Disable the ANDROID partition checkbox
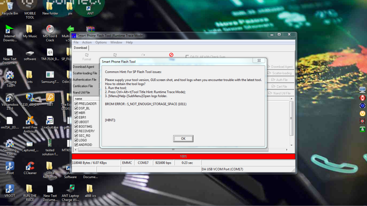 (x=76, y=145)
